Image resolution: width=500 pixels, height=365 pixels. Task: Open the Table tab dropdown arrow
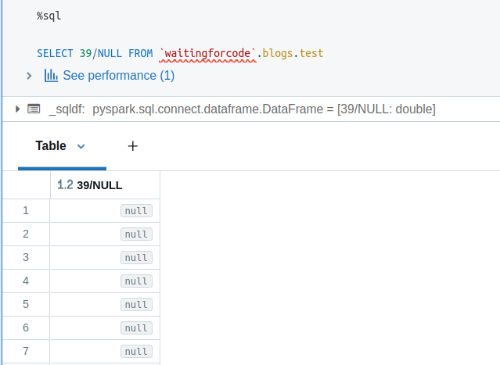point(81,146)
